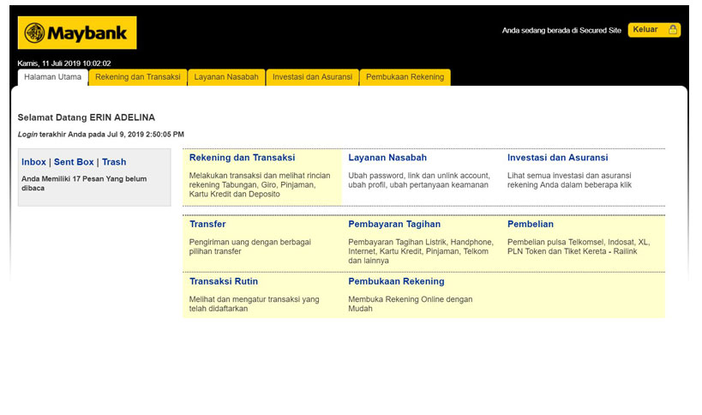Switch to Rekening dan Transaksi tab

point(138,77)
